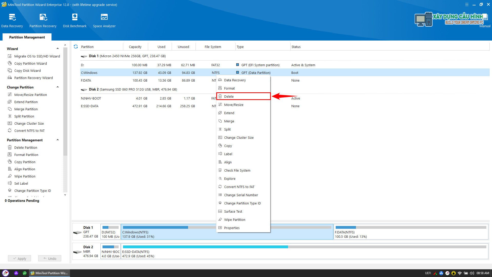Select Format Partition in sidebar
Viewport: 492px width, 277px height.
23,155
